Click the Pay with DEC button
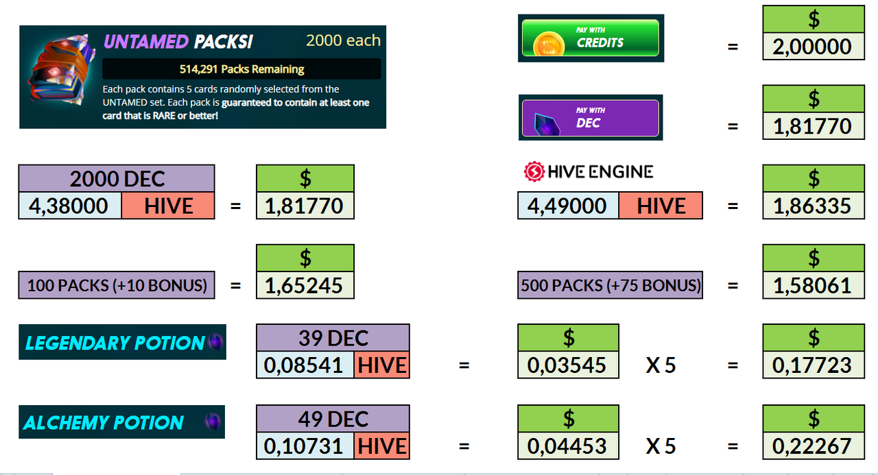 point(591,118)
